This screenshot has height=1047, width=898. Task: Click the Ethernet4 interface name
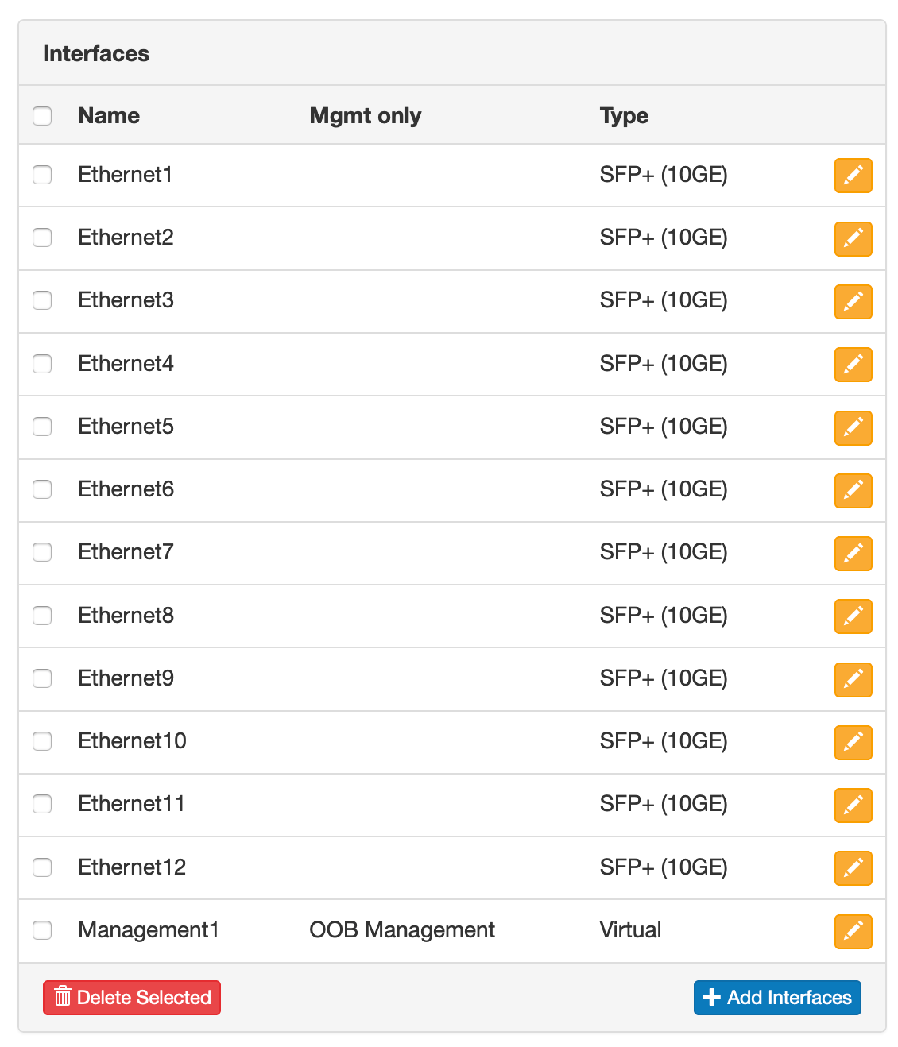(x=126, y=364)
